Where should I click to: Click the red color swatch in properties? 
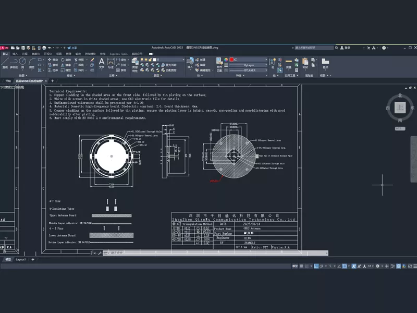[231, 59]
